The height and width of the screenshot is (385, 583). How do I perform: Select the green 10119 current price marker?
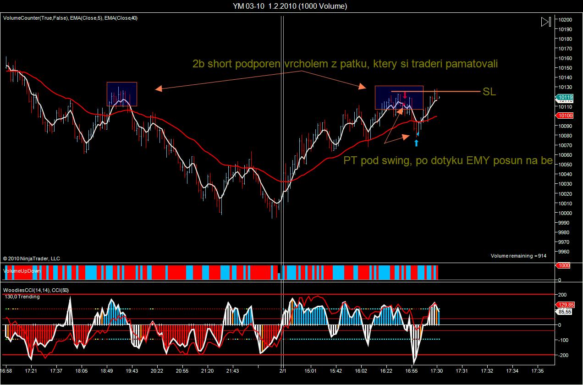click(565, 97)
